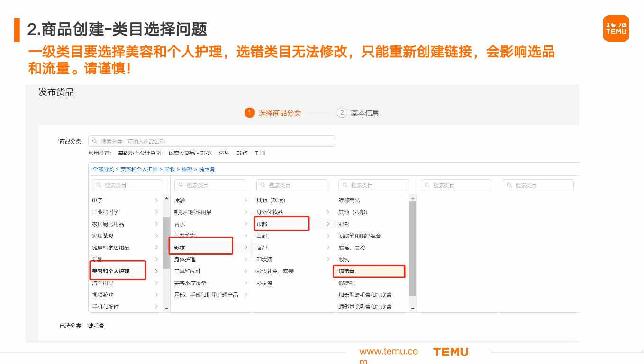Click the step 2 circle for 基本信息
644x364 pixels.
(342, 113)
